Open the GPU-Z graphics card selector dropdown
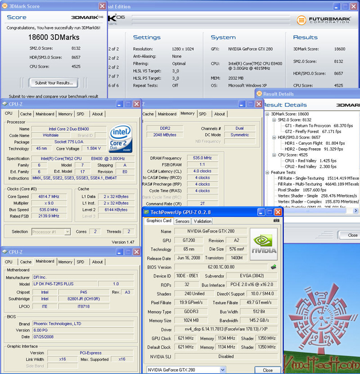This screenshot has height=374, width=360. click(223, 369)
